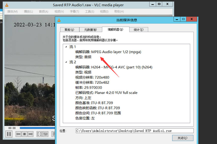Click the 关闭(C) button
217x144 pixels.
click(x=183, y=138)
